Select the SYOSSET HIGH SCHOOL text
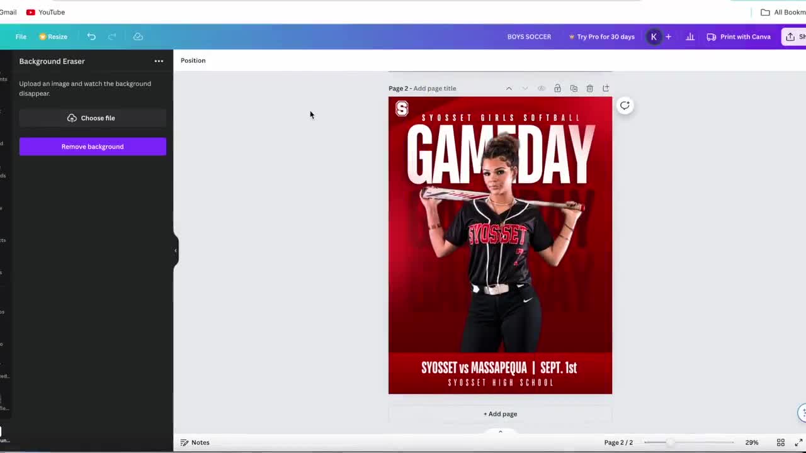 pyautogui.click(x=501, y=383)
